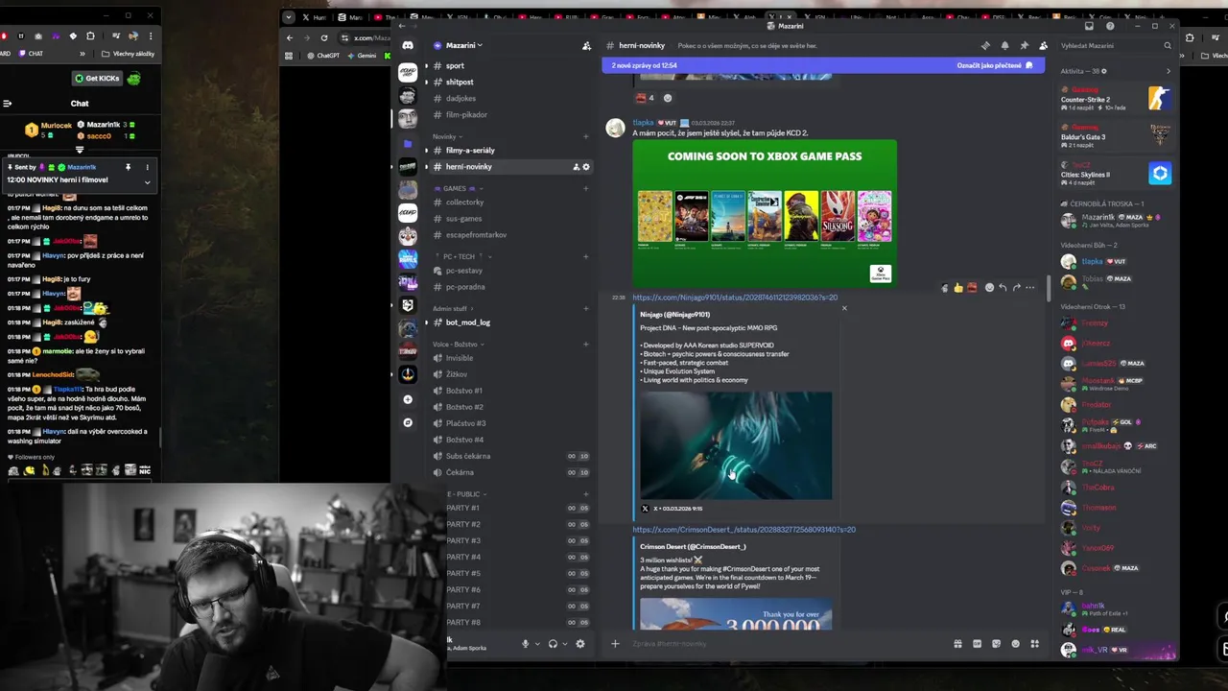Image resolution: width=1228 pixels, height=691 pixels.
Task: Open notification settings bell icon
Action: pos(1004,45)
